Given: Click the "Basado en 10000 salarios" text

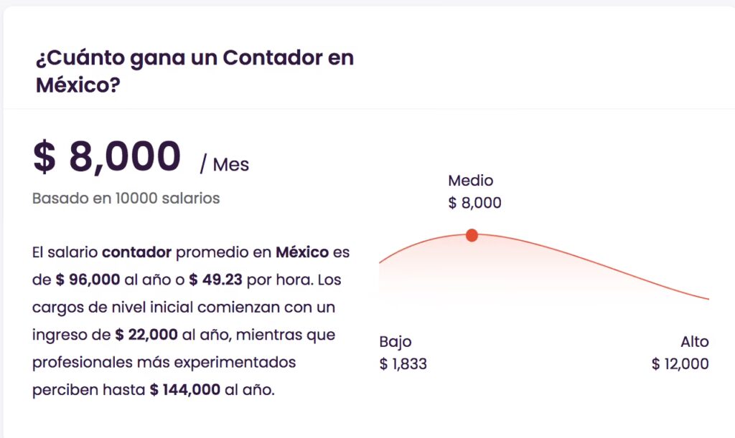Looking at the screenshot, I should (126, 198).
